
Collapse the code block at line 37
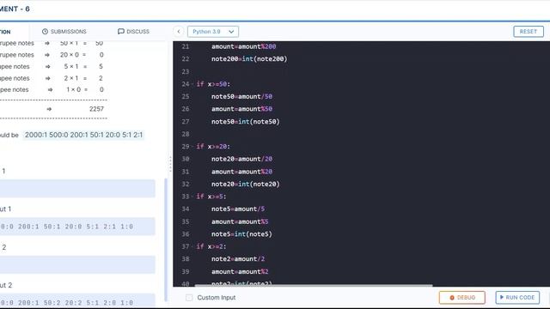pos(192,246)
